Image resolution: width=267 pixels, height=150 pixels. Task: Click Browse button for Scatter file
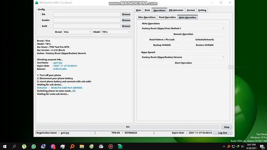pyautogui.click(x=126, y=20)
